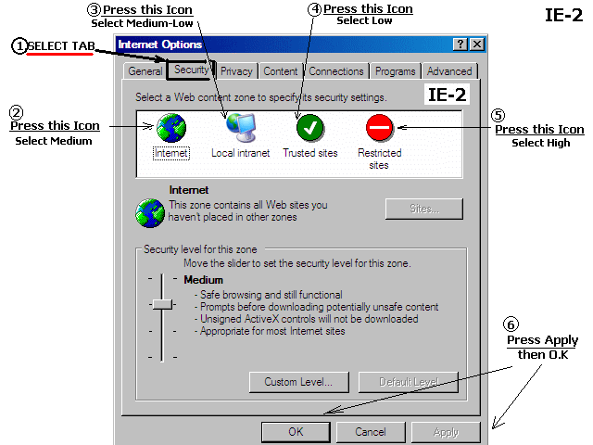
Task: Open the Content tab
Action: tap(280, 71)
